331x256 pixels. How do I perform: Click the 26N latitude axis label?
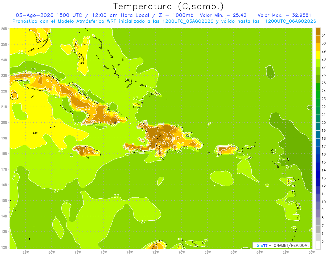[4, 29]
